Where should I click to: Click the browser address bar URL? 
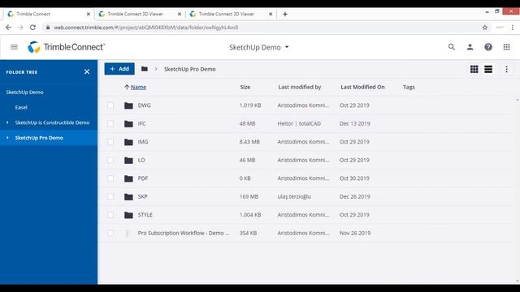pyautogui.click(x=146, y=28)
